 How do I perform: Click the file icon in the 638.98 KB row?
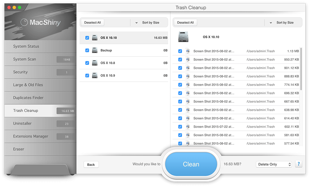coord(188,110)
